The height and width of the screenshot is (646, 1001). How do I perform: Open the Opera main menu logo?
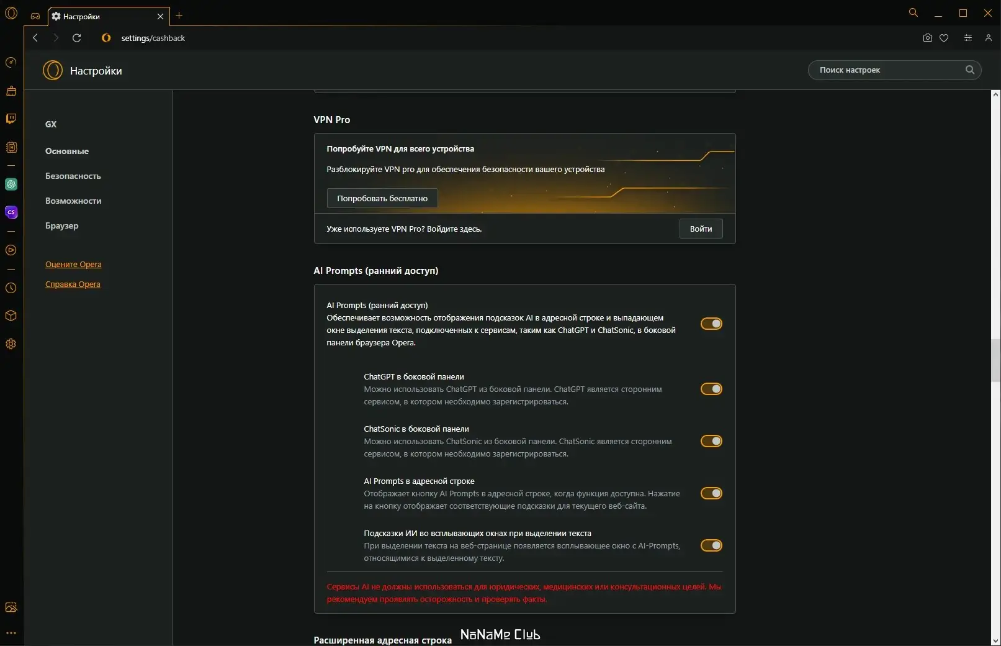click(x=11, y=12)
